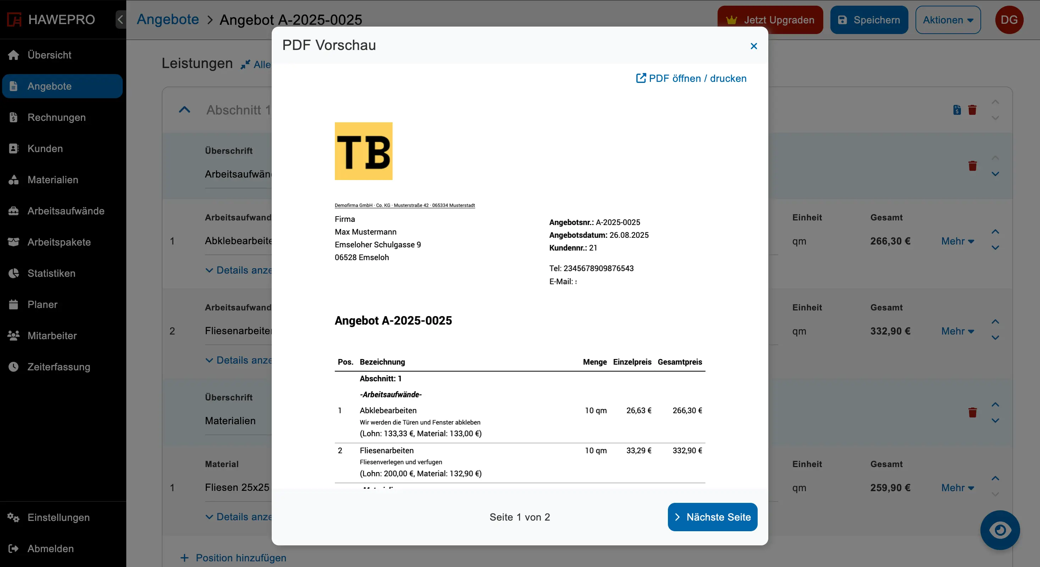Click Position hinzufügen
The width and height of the screenshot is (1040, 567).
pyautogui.click(x=233, y=558)
